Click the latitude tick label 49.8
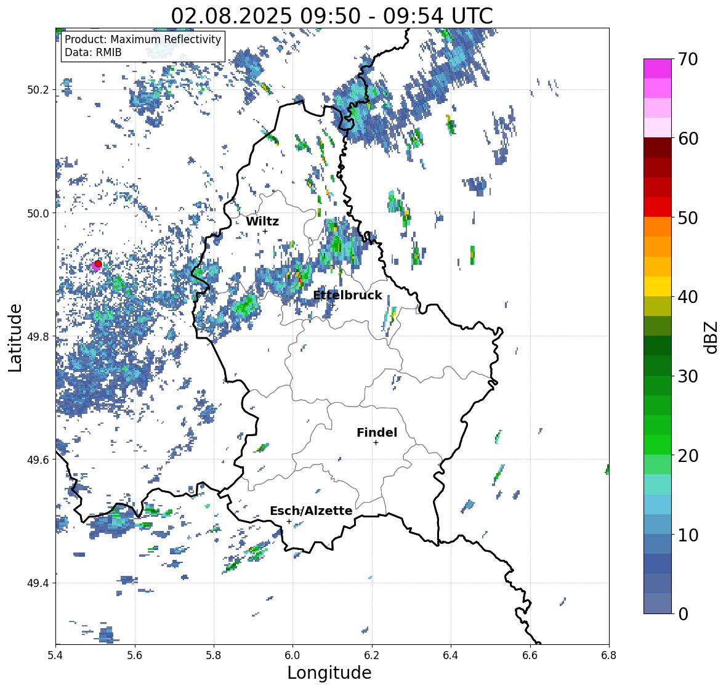726x688 pixels. 38,336
